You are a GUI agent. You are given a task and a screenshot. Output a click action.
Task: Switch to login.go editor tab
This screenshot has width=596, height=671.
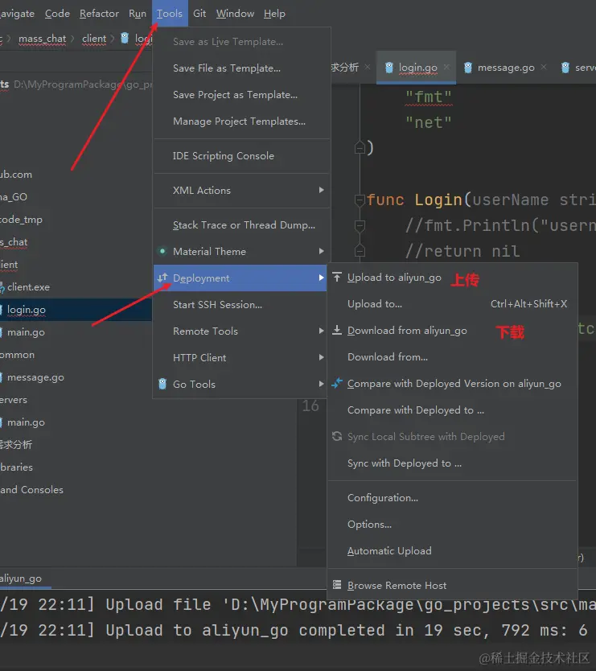coord(417,68)
